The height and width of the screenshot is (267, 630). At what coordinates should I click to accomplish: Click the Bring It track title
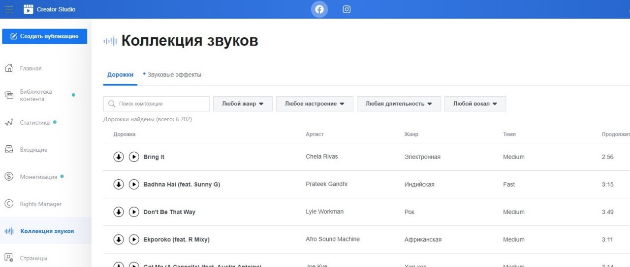coord(154,157)
